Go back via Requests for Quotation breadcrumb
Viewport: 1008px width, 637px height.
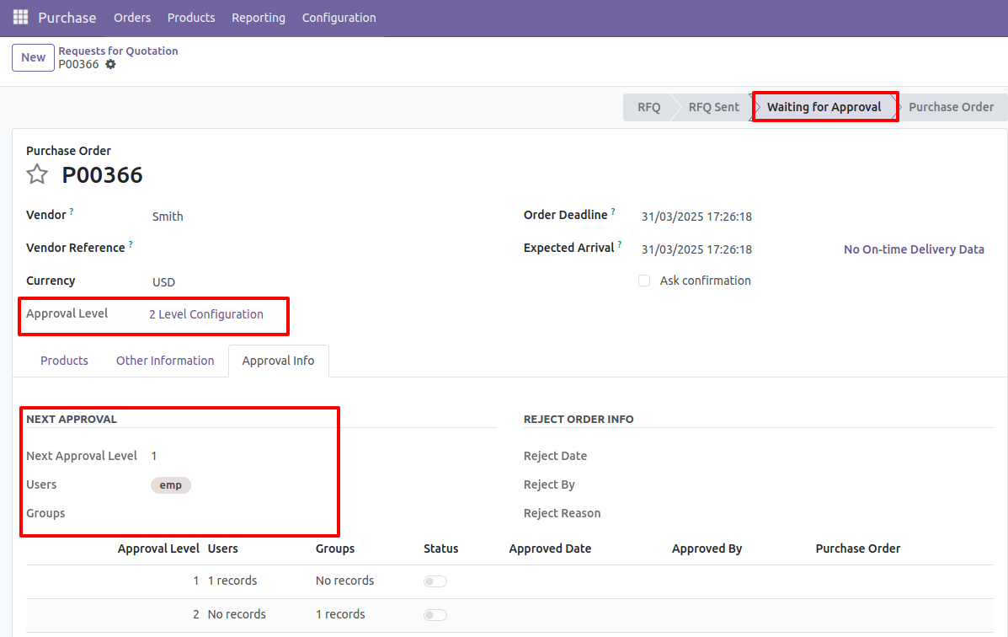[118, 51]
